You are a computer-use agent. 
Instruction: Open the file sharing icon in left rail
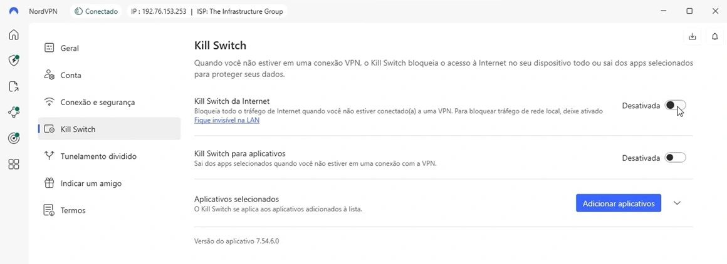[x=14, y=86]
